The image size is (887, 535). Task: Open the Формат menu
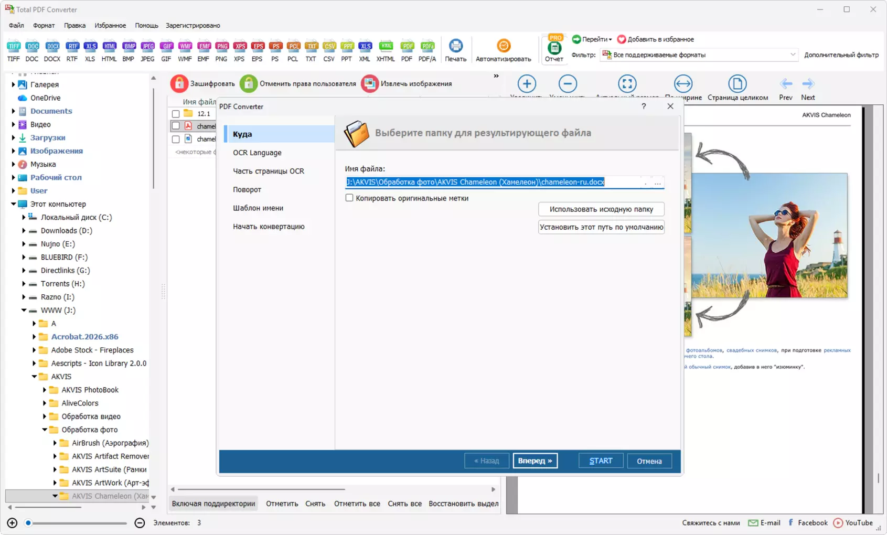click(44, 25)
